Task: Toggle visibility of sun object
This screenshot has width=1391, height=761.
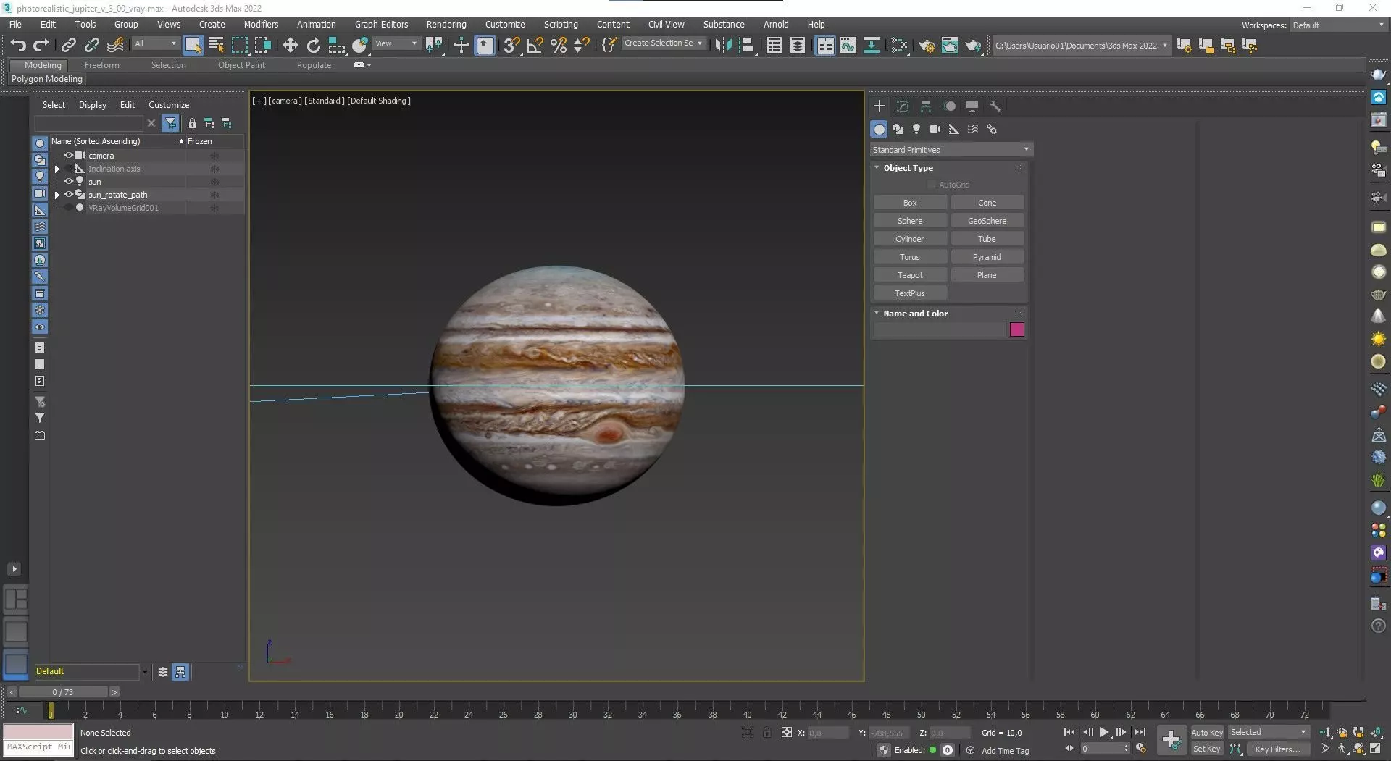Action: (69, 182)
